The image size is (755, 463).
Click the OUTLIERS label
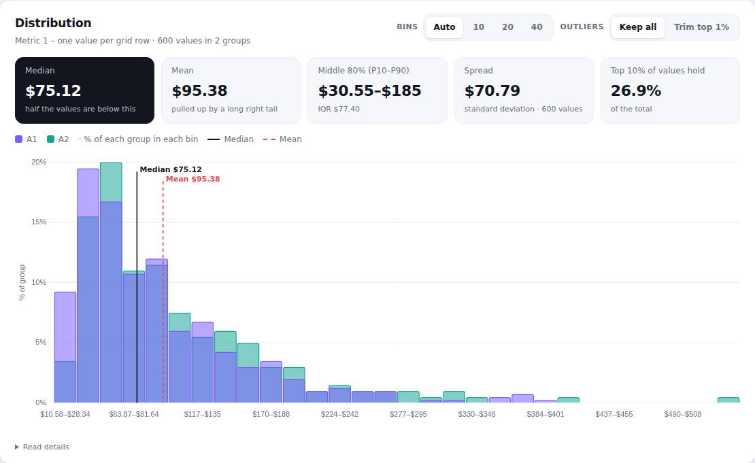click(582, 27)
